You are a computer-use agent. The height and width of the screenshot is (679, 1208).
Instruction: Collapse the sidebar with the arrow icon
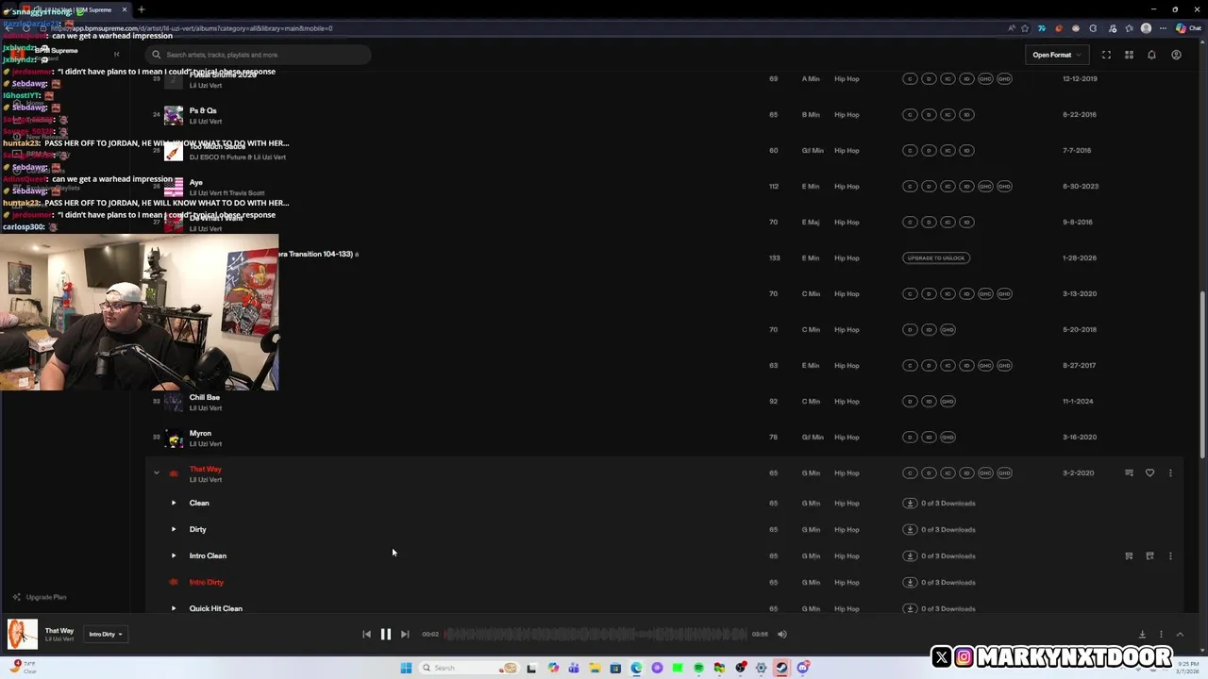(x=116, y=55)
